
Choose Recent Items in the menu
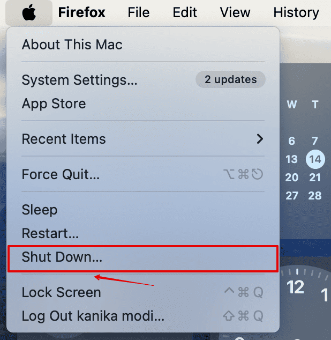(x=64, y=139)
